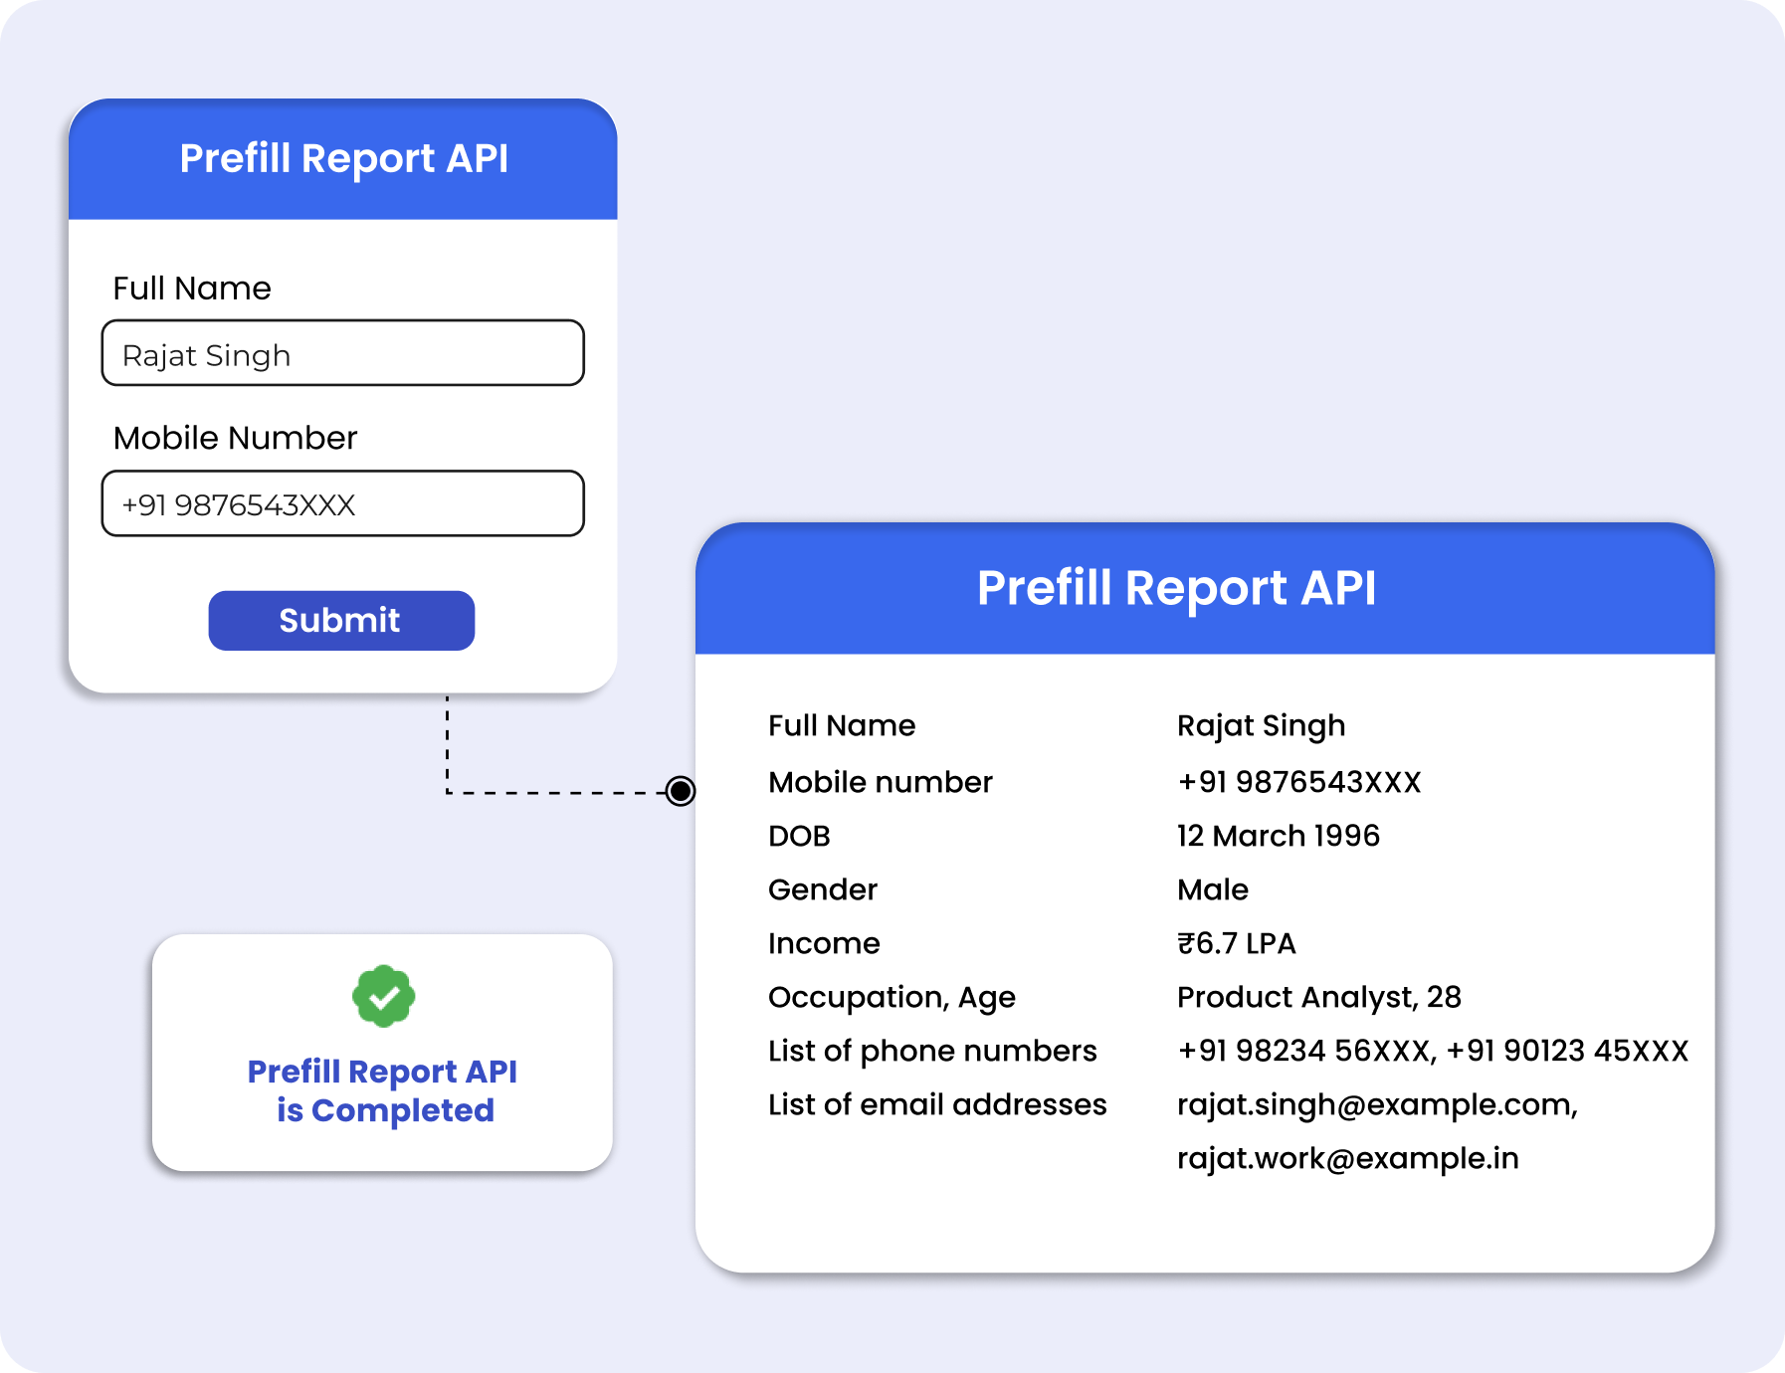Click the 'Mobile number' label in report card
1785x1373 pixels.
pos(880,782)
